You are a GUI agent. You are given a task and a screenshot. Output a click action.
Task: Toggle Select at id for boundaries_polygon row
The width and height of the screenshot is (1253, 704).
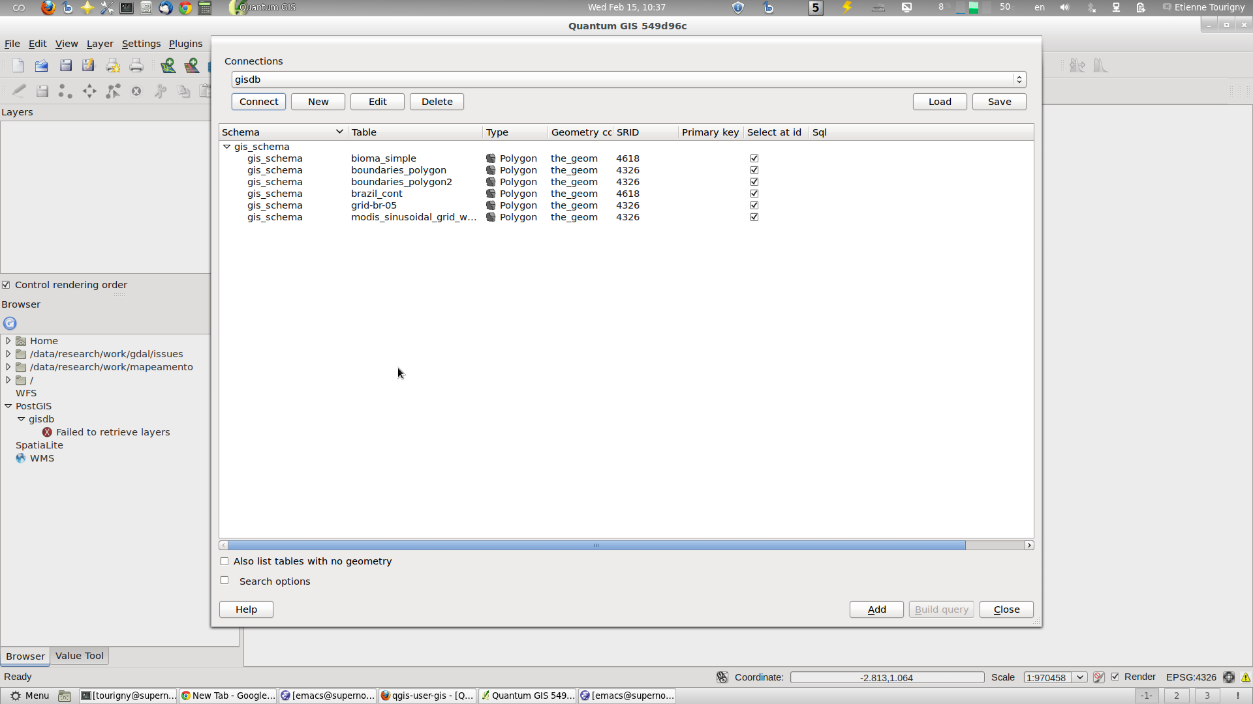[754, 170]
